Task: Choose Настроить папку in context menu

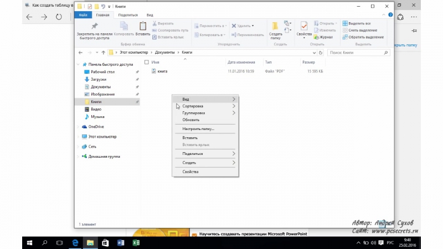Action: coord(205,129)
